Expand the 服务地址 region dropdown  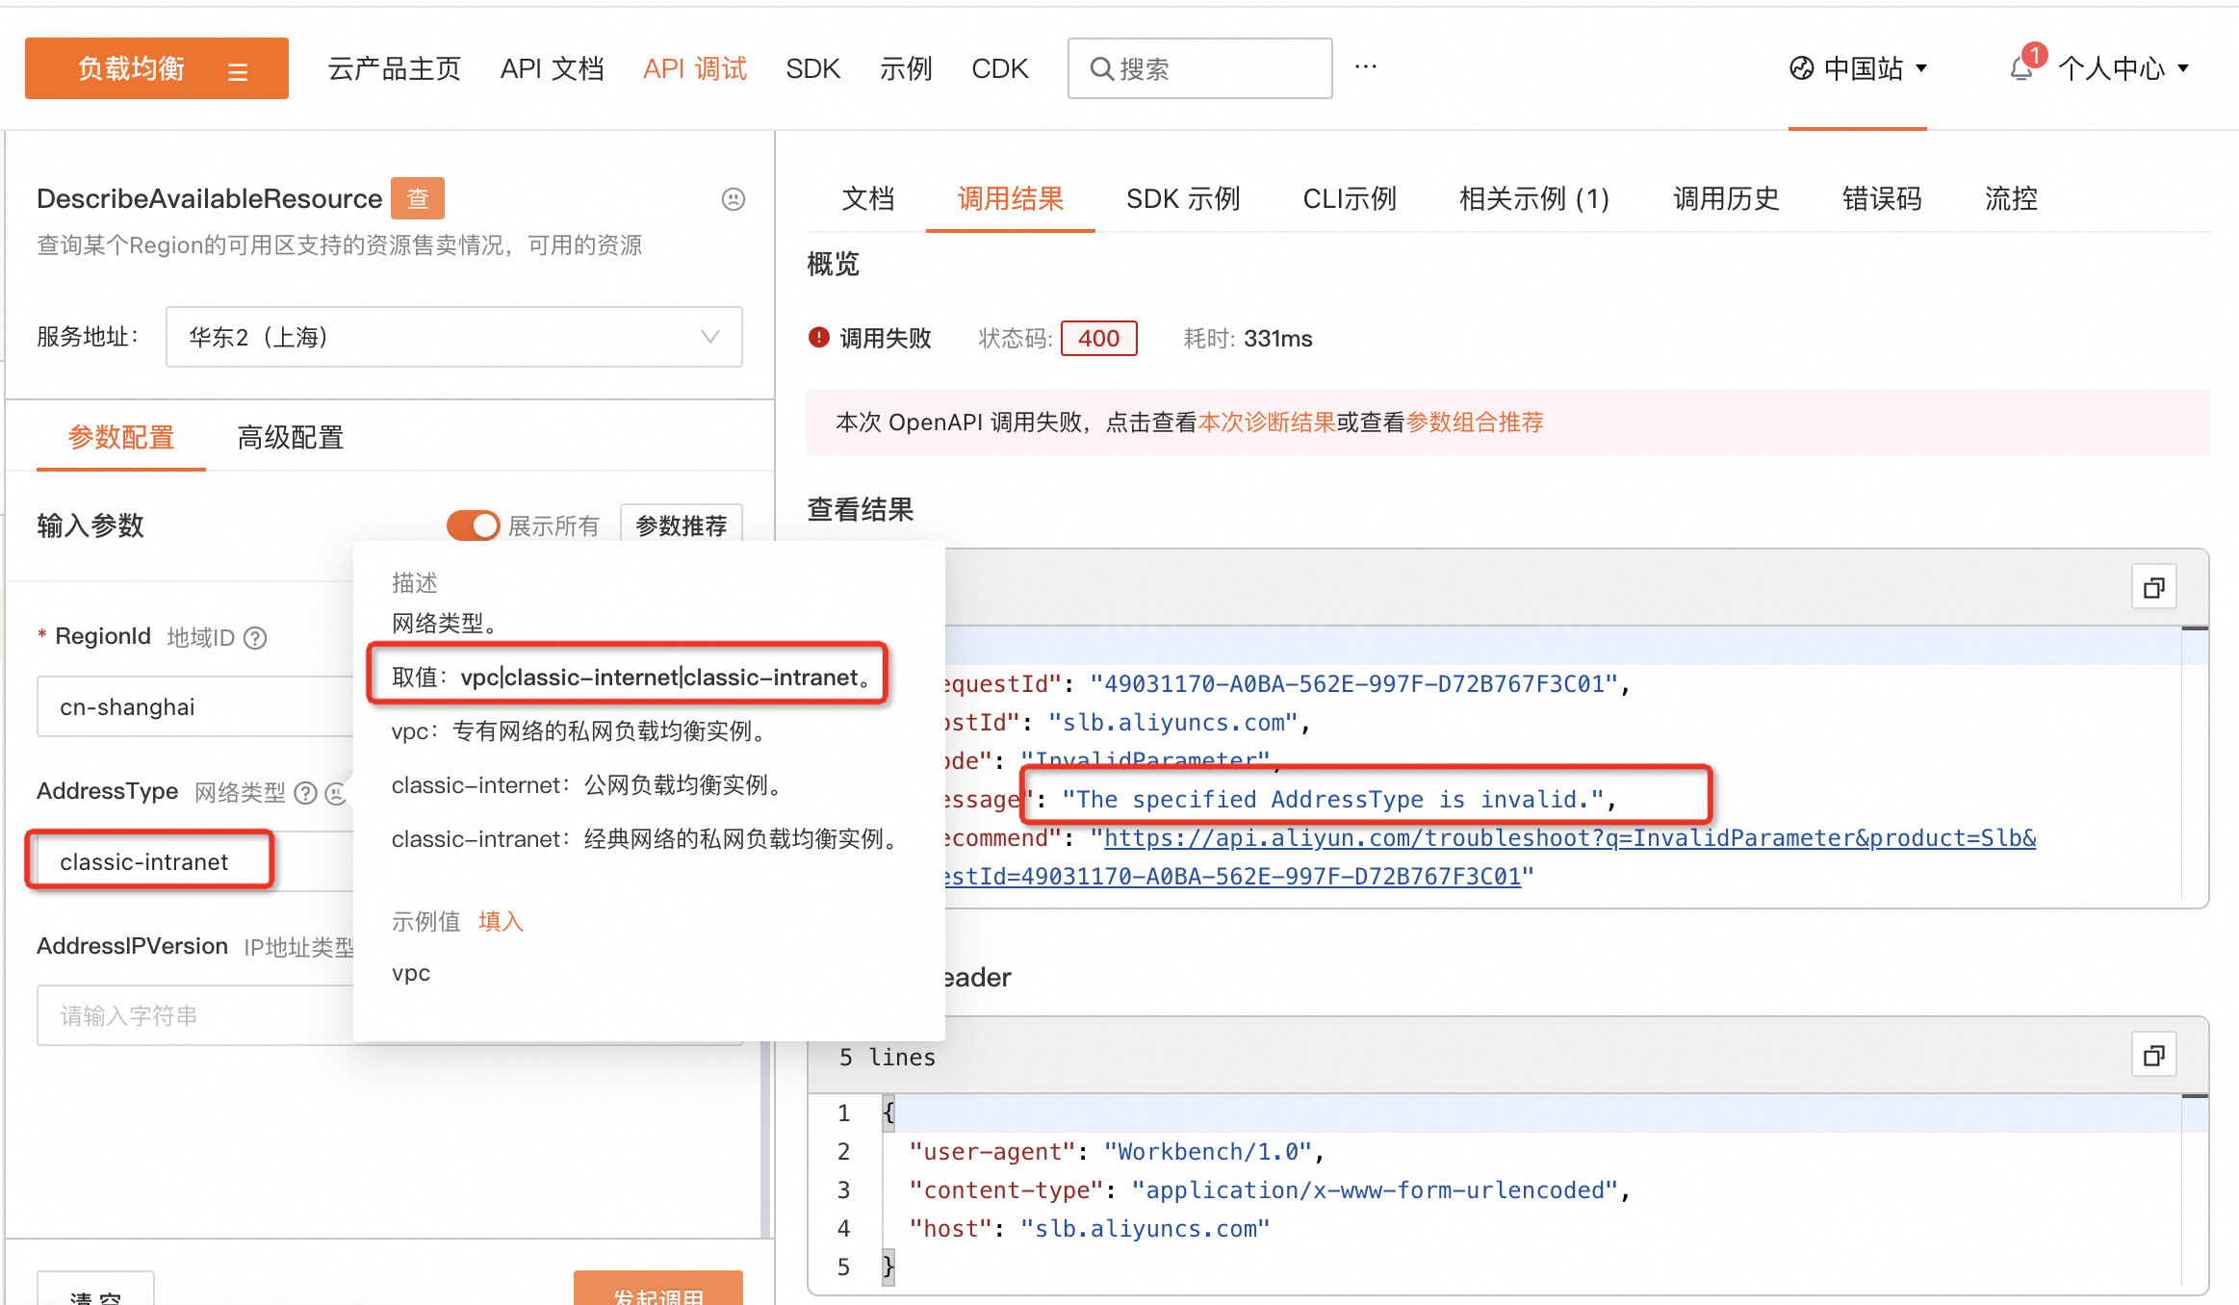tap(454, 337)
